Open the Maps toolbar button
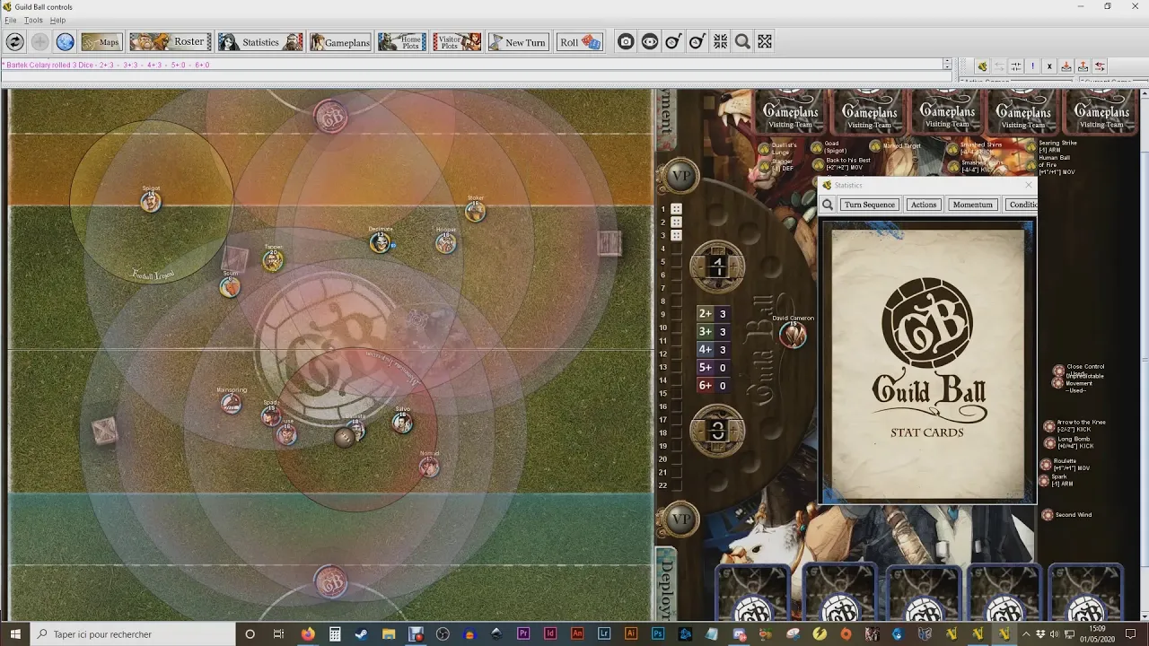 [101, 41]
